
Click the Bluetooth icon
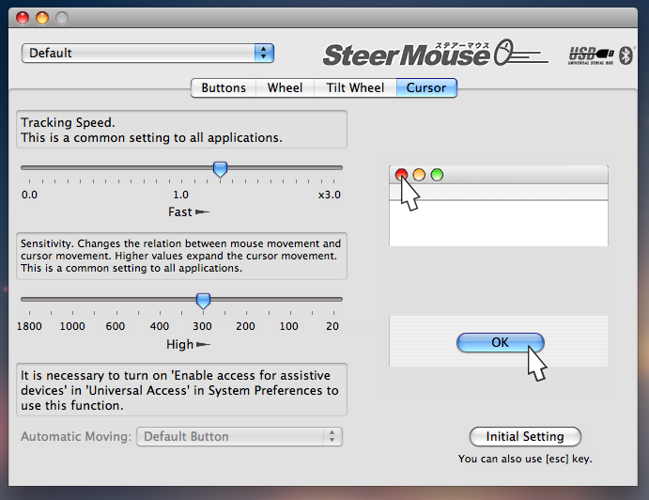[x=626, y=55]
